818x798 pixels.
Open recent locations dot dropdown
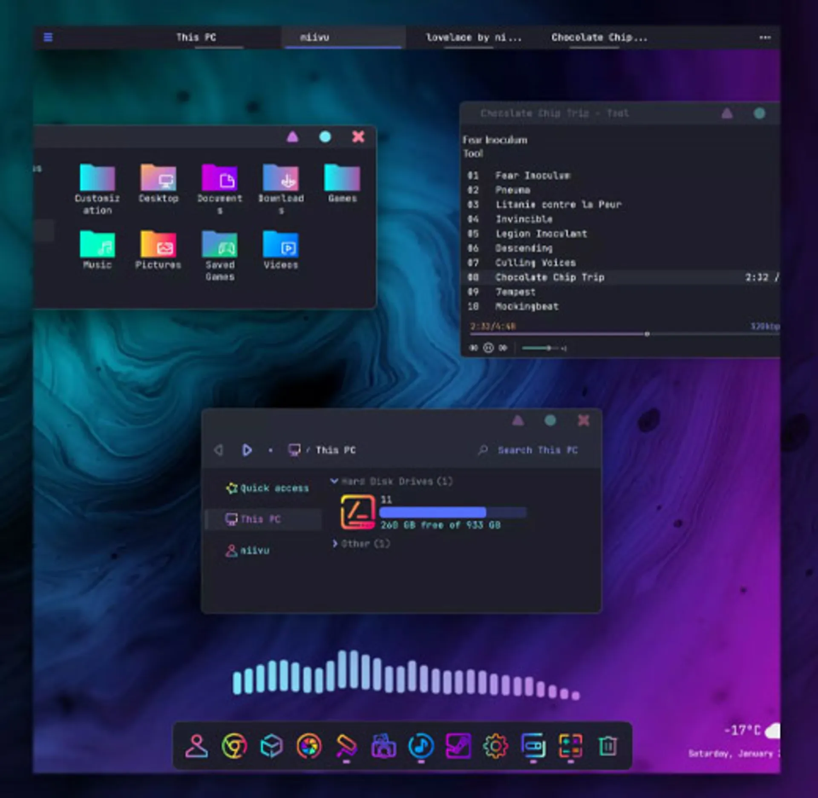[271, 450]
